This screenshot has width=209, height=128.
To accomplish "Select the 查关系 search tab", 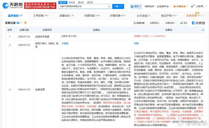I will point(81,2).
